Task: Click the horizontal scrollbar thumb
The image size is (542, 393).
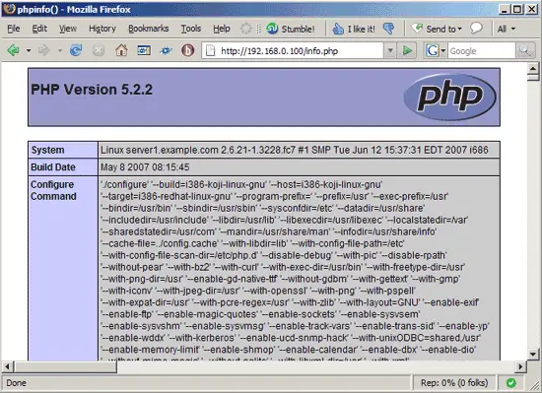Action: pos(65,366)
